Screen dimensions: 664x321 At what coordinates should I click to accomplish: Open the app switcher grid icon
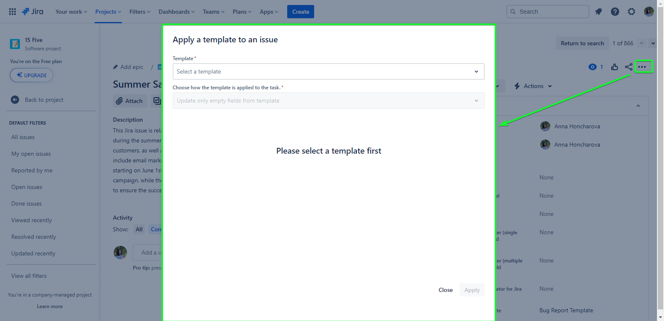(x=12, y=12)
